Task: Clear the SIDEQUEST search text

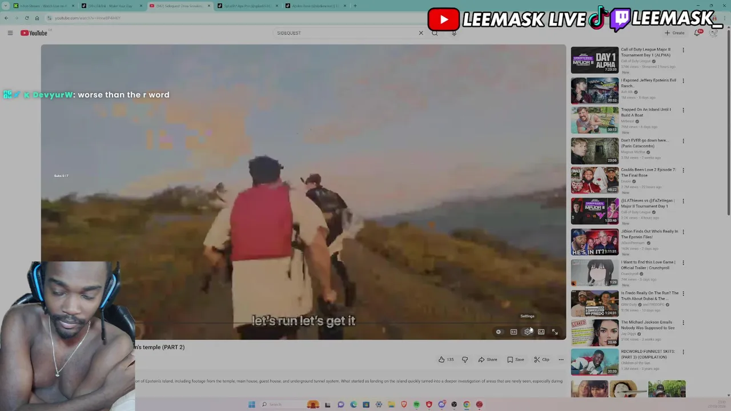Action: click(421, 33)
